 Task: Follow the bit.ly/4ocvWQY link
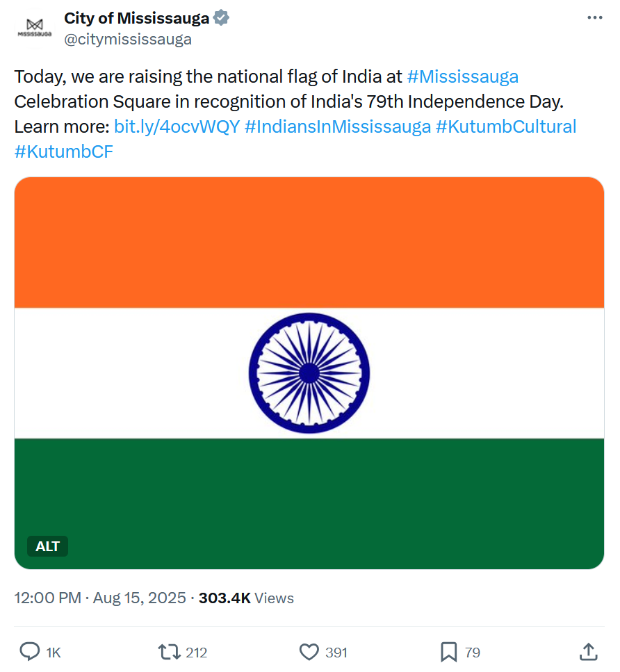177,127
